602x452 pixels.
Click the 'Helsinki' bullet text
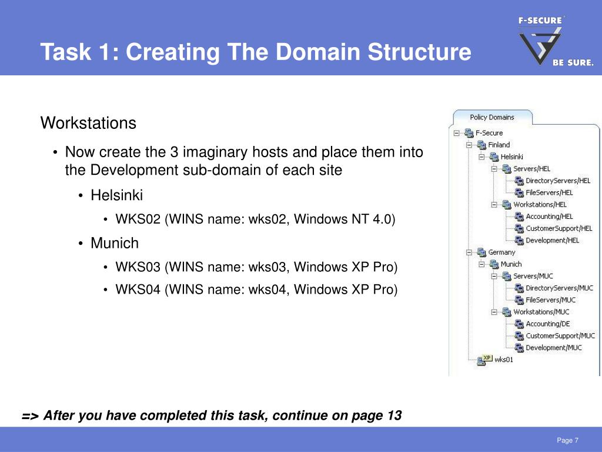[x=117, y=195]
